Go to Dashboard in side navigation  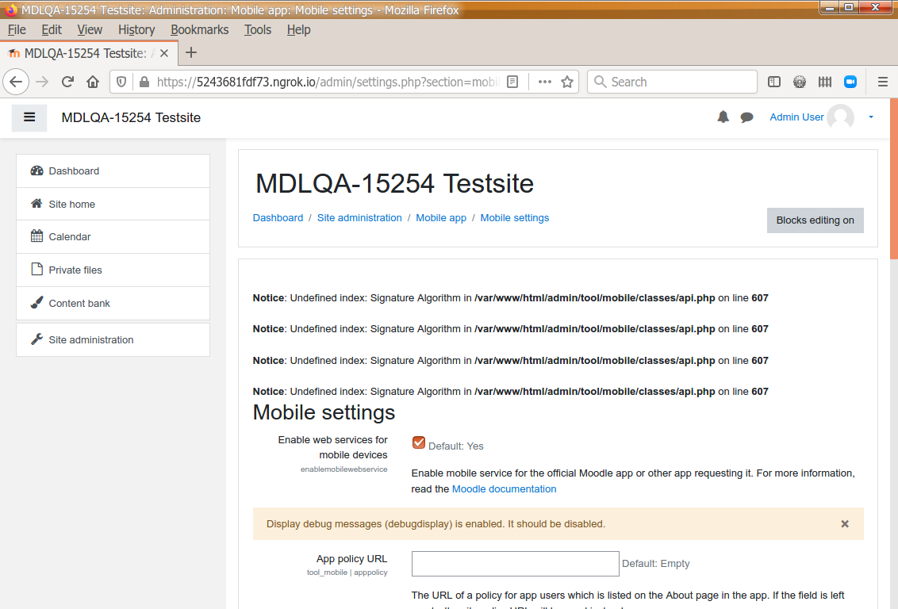pyautogui.click(x=113, y=171)
